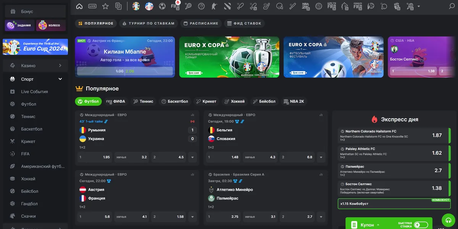Click the NBA 2K icon in top bar
The image size is (458, 229).
pyautogui.click(x=305, y=6)
